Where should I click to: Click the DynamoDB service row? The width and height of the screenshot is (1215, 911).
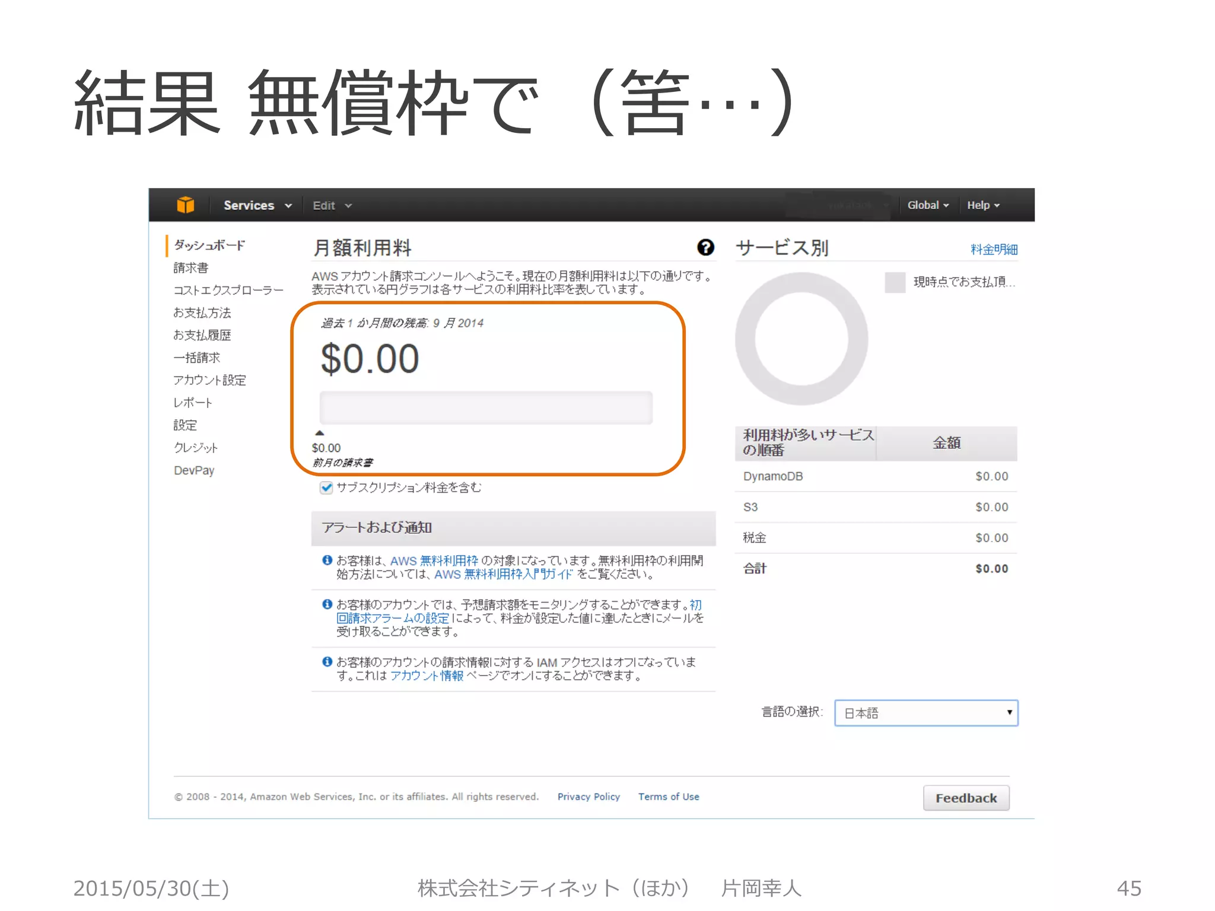point(876,476)
